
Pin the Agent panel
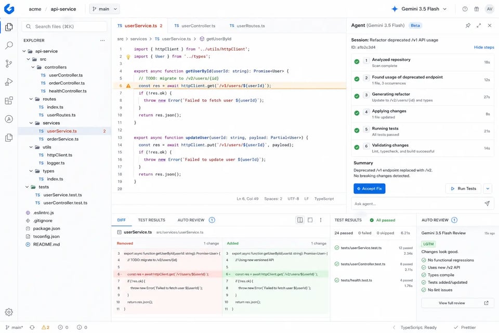[468, 25]
